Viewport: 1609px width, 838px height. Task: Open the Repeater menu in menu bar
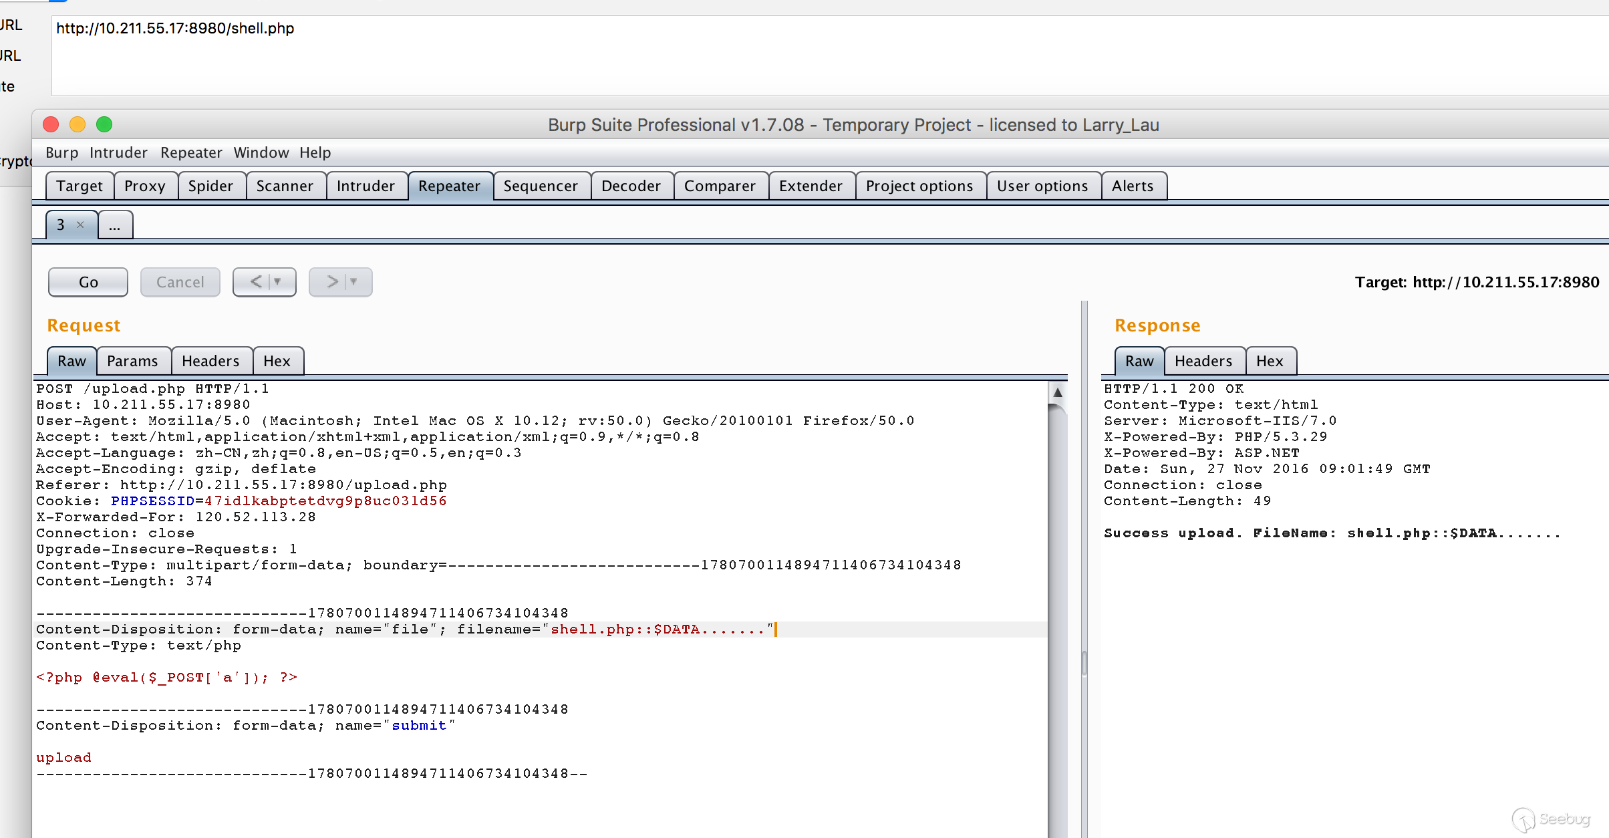coord(191,152)
